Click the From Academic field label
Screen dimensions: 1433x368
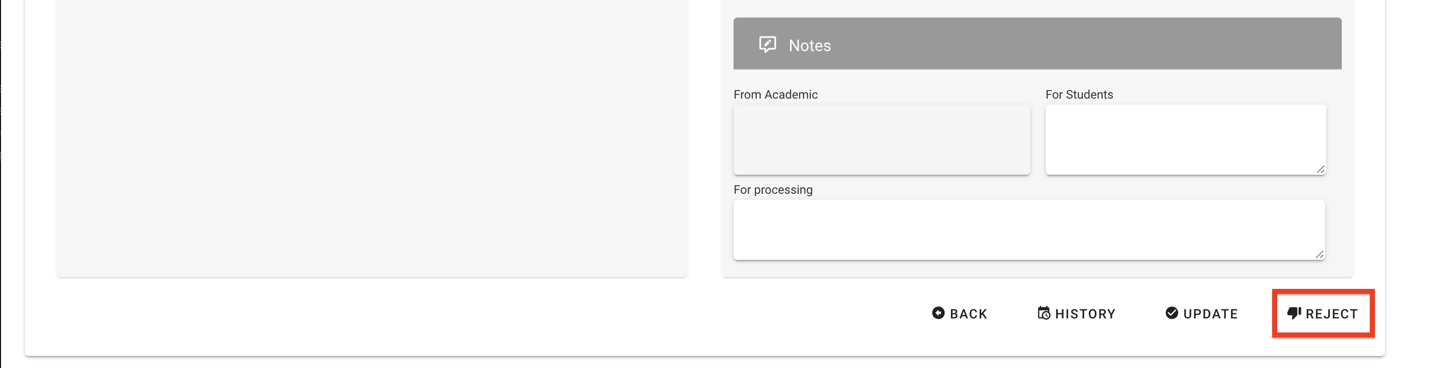775,94
